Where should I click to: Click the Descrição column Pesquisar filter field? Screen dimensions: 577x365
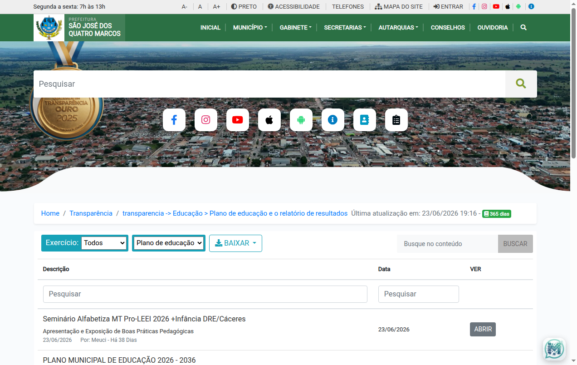[205, 294]
